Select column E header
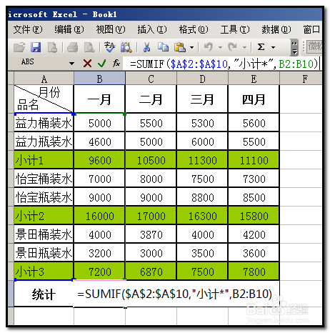Viewport: 330px width, 333px height. point(254,79)
